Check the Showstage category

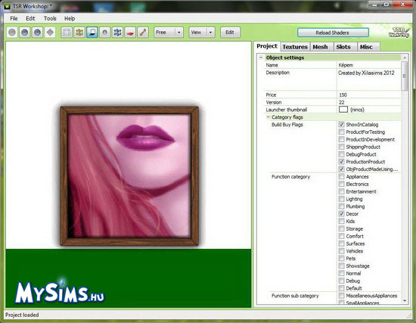tap(342, 266)
